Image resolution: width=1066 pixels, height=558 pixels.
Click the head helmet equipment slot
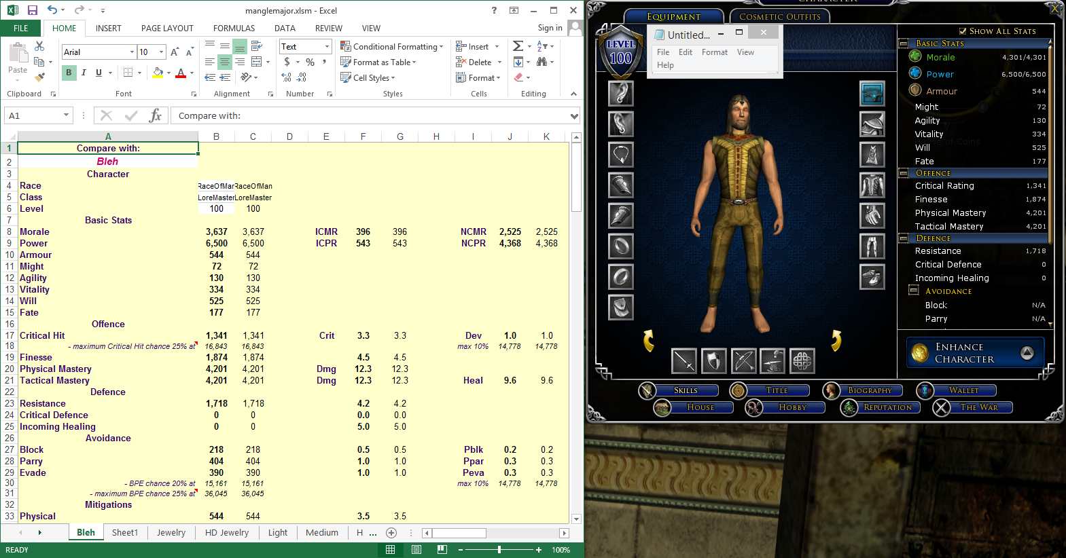[872, 124]
